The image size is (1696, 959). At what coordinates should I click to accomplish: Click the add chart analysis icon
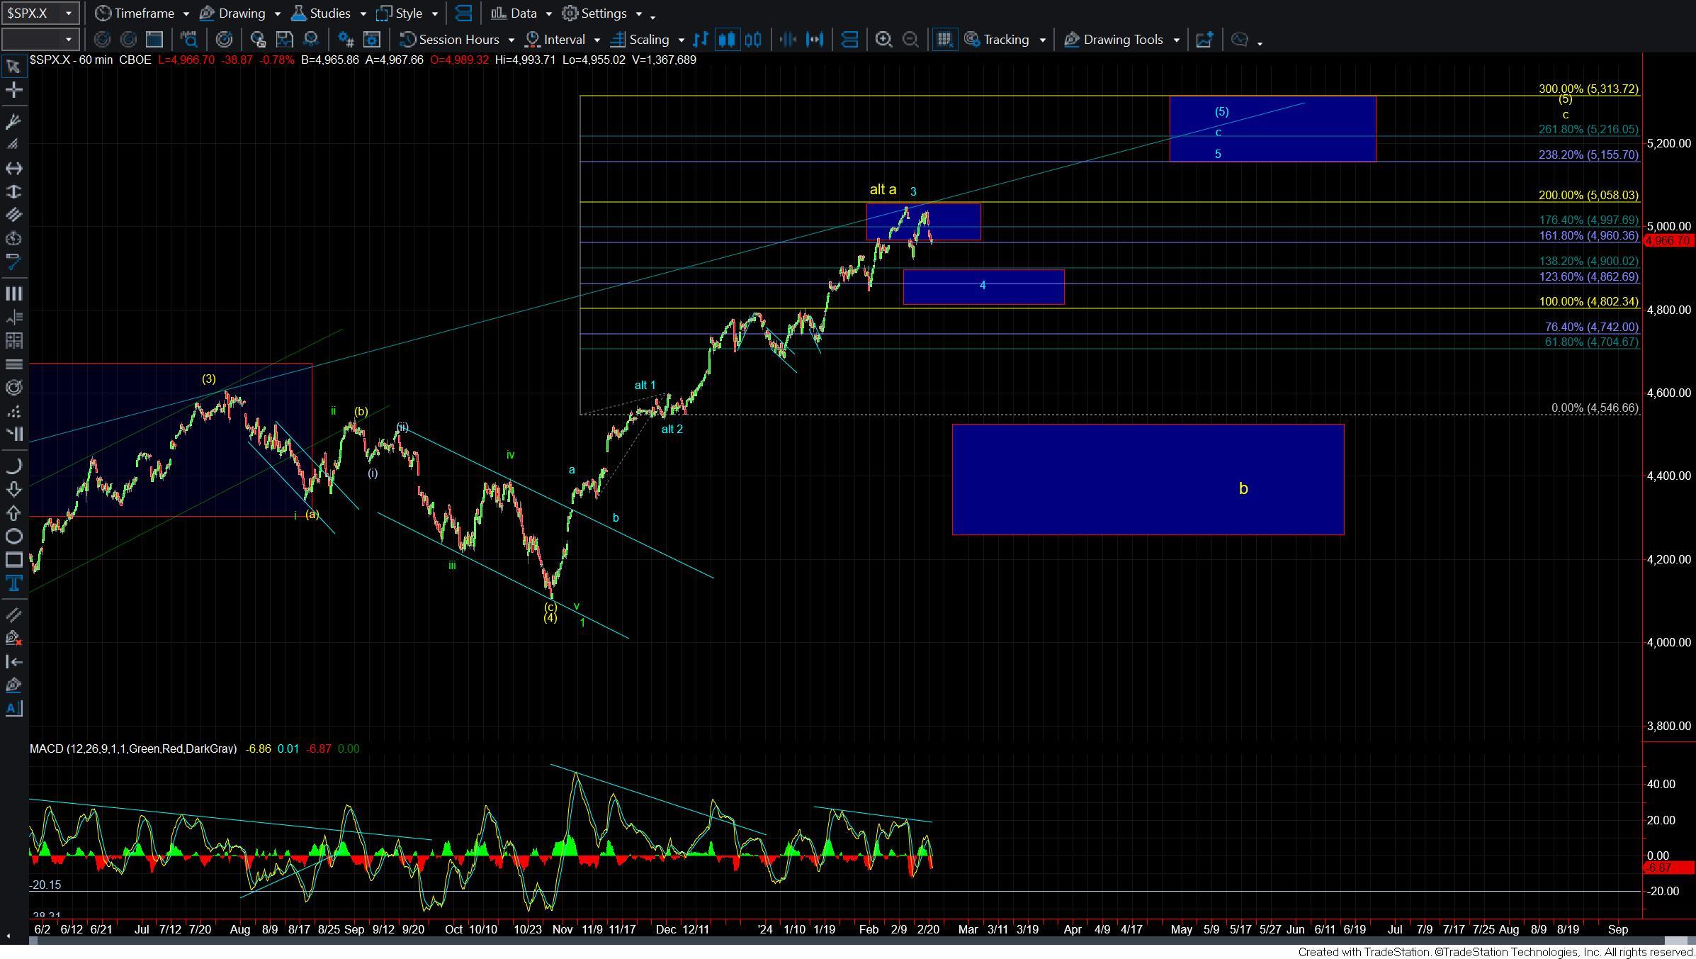1204,40
